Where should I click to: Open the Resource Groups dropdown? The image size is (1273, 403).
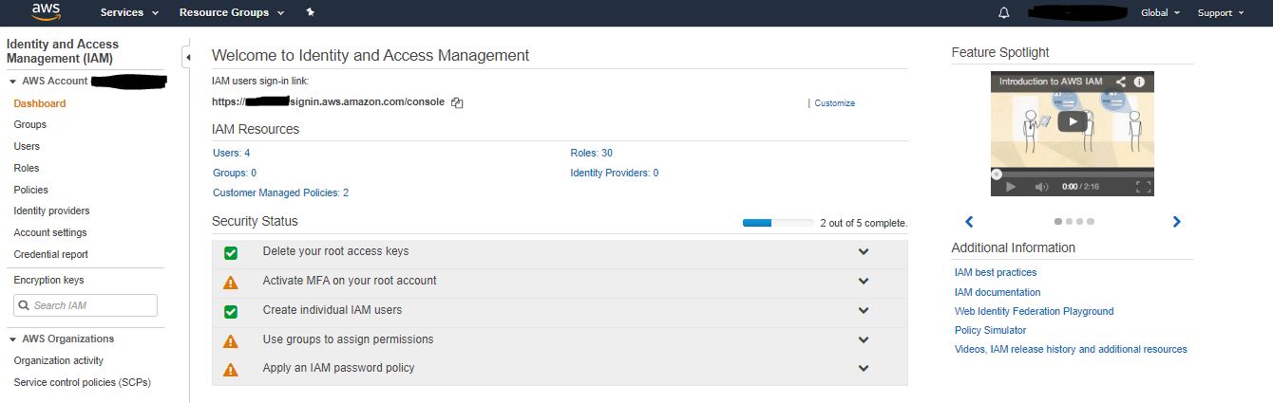click(x=232, y=12)
